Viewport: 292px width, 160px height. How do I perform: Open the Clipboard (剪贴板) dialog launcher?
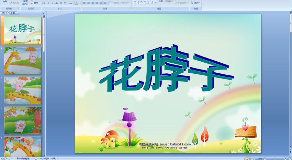(x=19, y=9)
